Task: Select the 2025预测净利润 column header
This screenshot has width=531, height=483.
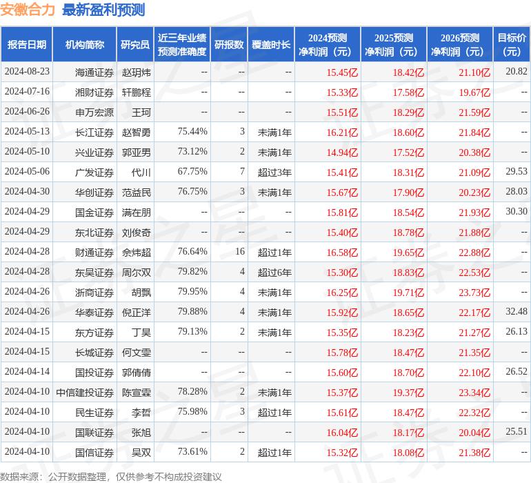Action: 394,44
